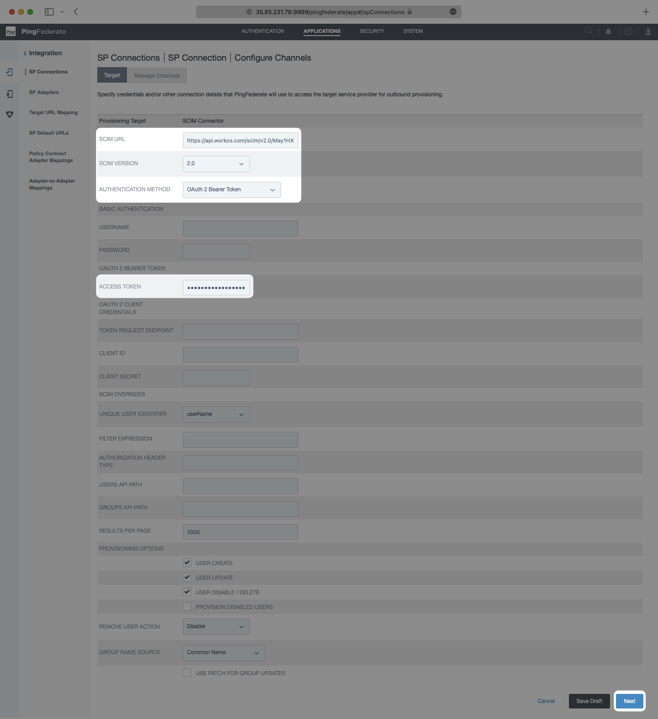Open the AUTHENTICATION top menu
Viewport: 658px width, 719px height.
click(x=263, y=31)
